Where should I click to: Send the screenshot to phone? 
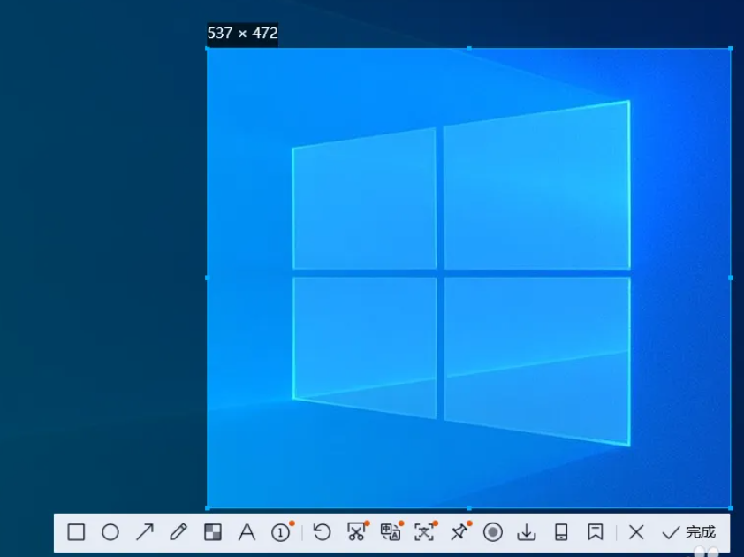click(561, 532)
